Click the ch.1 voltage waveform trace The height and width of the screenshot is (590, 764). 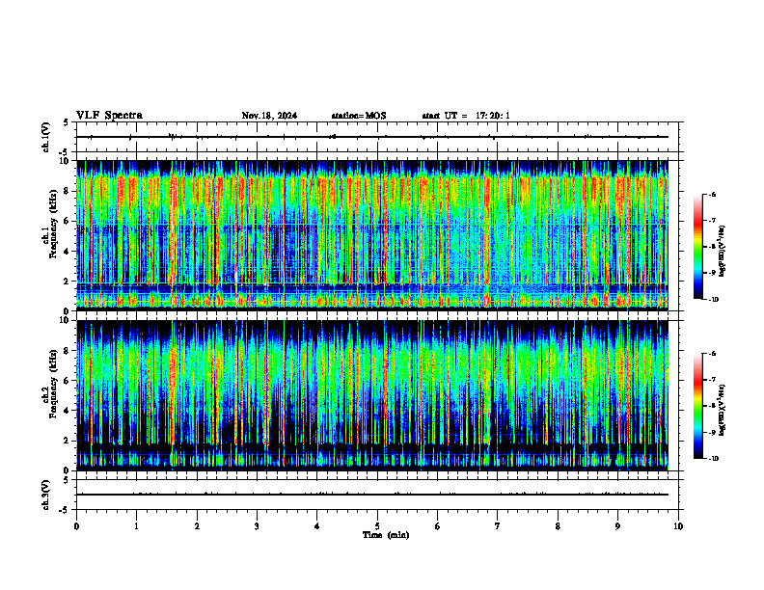pyautogui.click(x=372, y=137)
